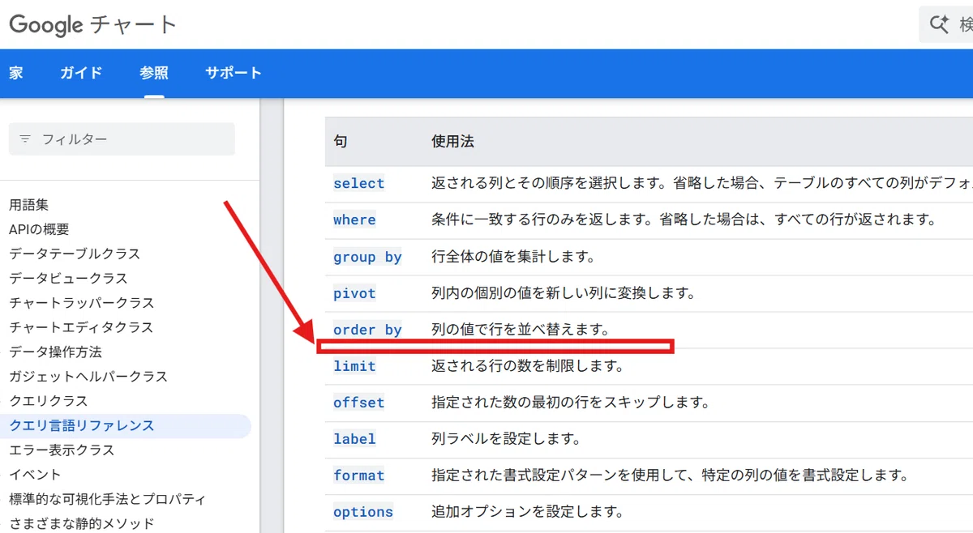Open the 参照 tab
Viewport: 973px width, 533px height.
point(154,73)
